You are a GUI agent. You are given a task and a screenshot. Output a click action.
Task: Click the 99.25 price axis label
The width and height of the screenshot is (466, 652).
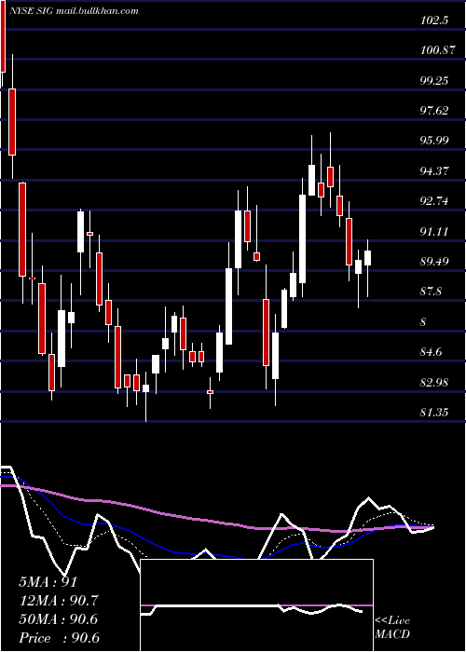coord(434,81)
